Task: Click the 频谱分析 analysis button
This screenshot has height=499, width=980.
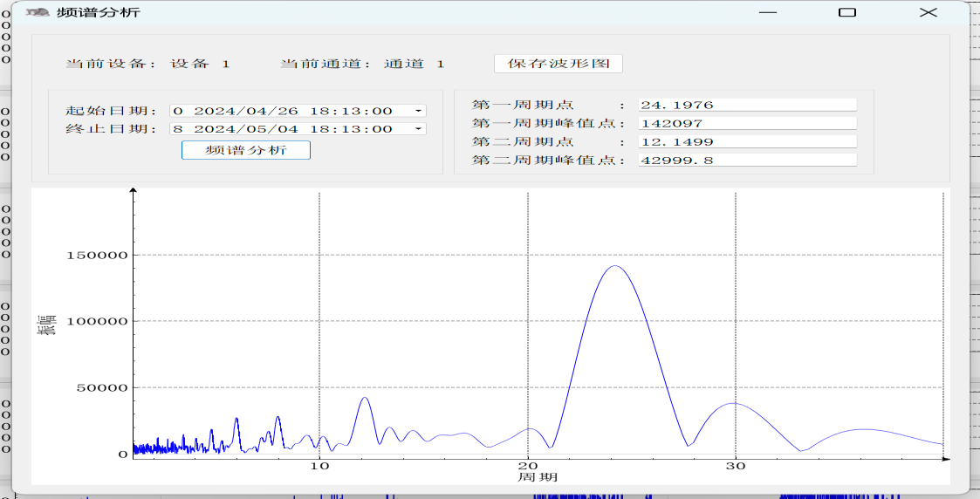Action: (x=245, y=151)
